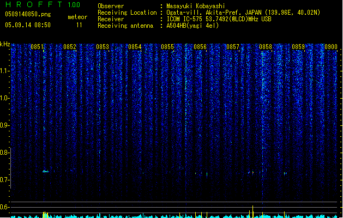Click the meteor count value 11
This screenshot has width=343, height=218.
[79, 25]
